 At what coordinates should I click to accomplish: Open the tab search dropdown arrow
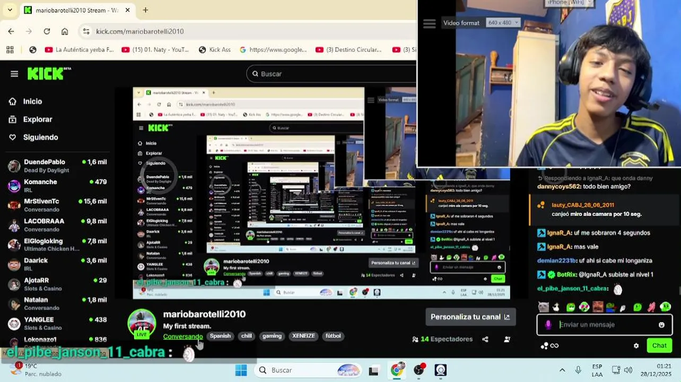(x=10, y=10)
